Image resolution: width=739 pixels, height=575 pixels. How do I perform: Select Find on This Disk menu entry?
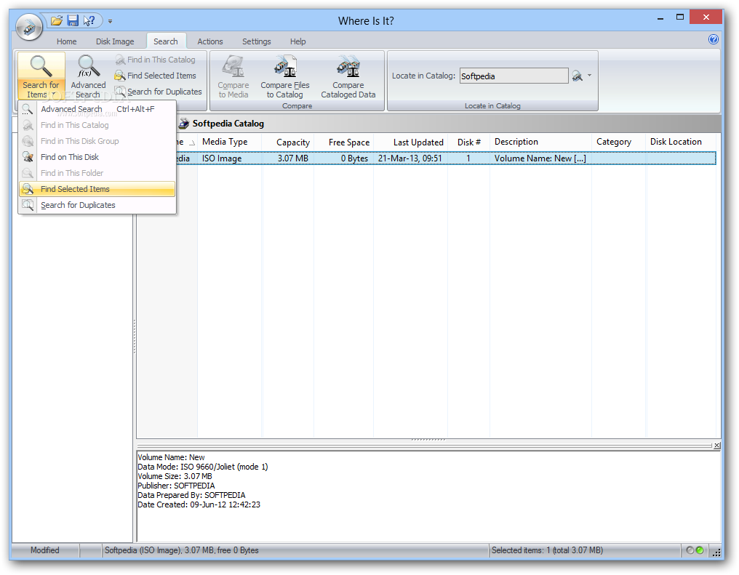[x=97, y=157]
